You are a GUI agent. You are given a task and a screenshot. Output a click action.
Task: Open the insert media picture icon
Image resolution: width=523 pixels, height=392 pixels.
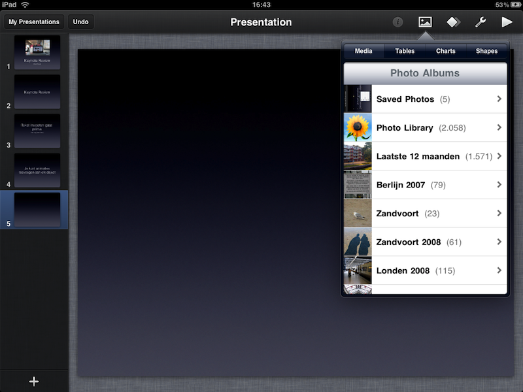(x=425, y=22)
